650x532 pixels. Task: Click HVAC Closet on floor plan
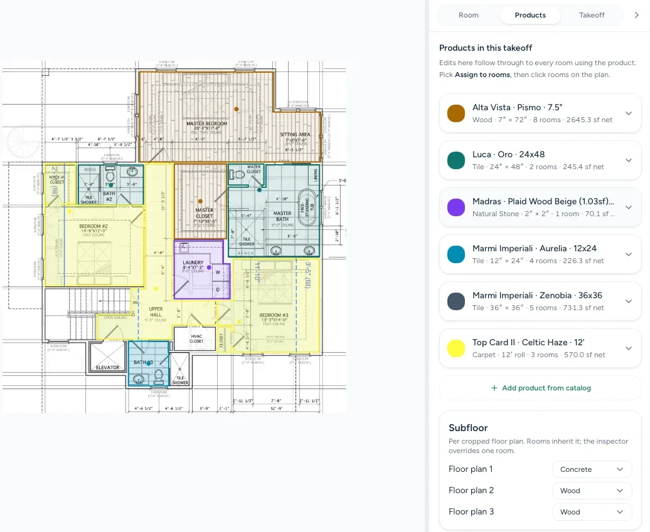click(195, 338)
